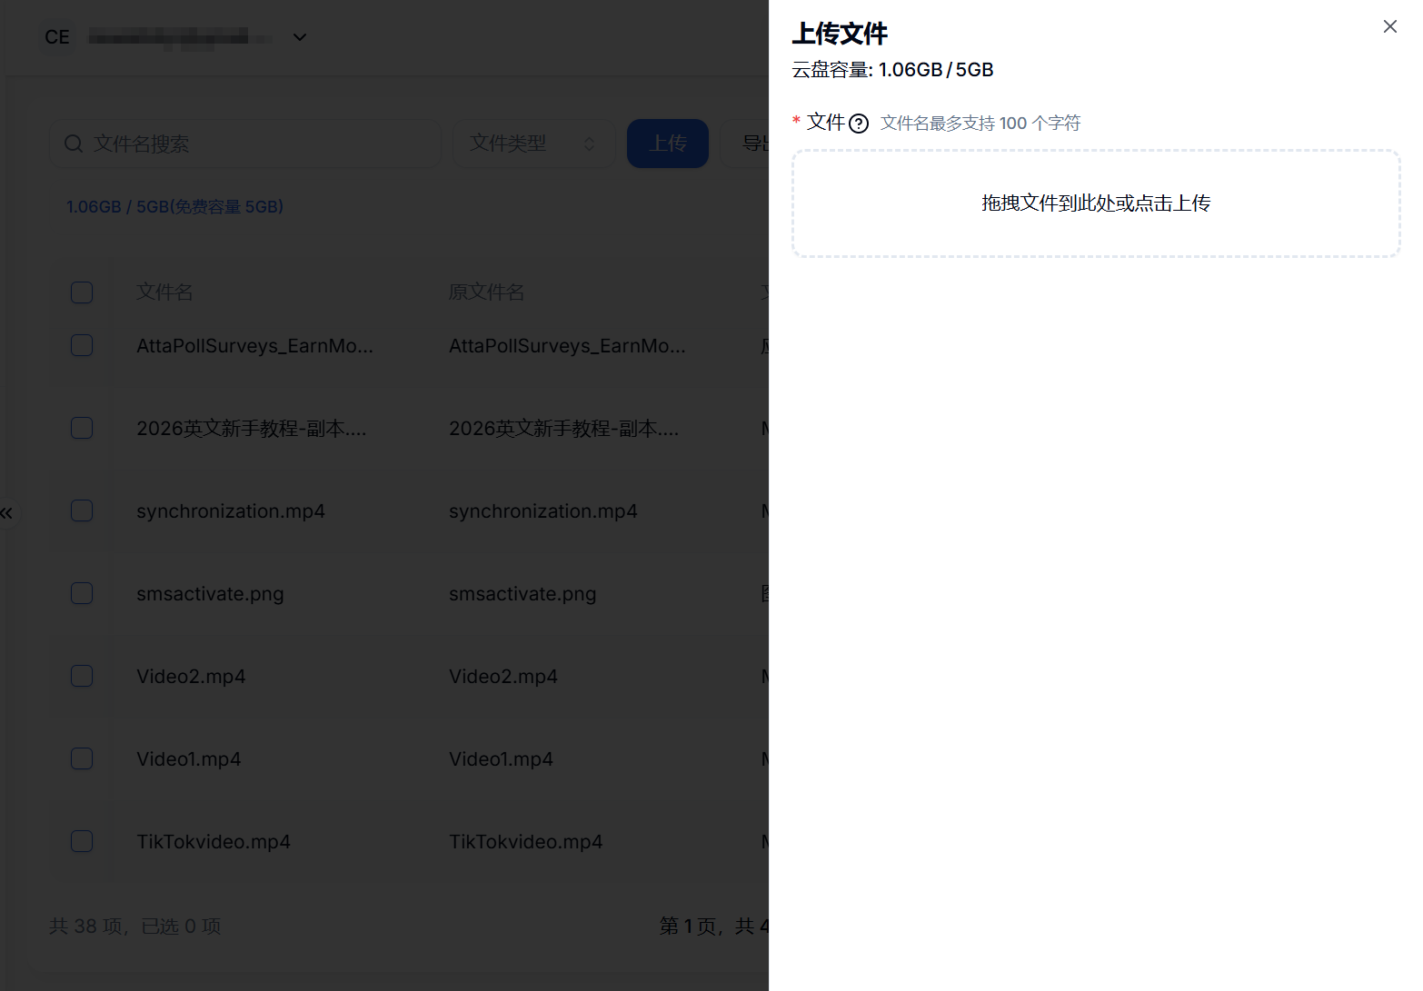Click the file help question mark icon
This screenshot has height=991, width=1423.
[x=859, y=124]
